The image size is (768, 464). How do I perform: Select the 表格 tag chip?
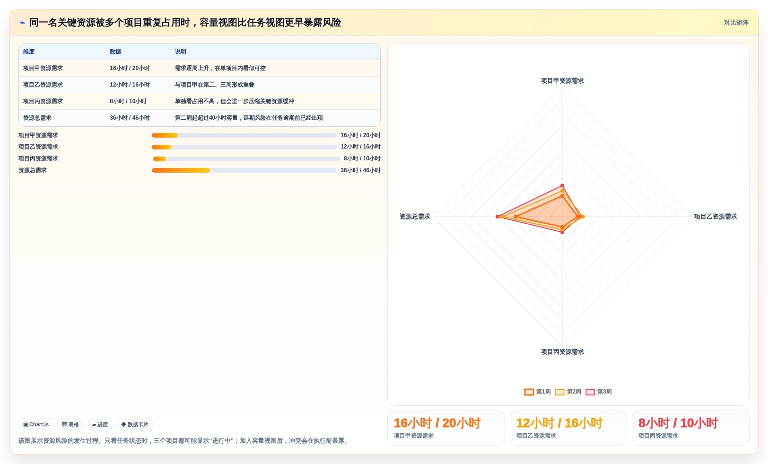click(x=70, y=425)
